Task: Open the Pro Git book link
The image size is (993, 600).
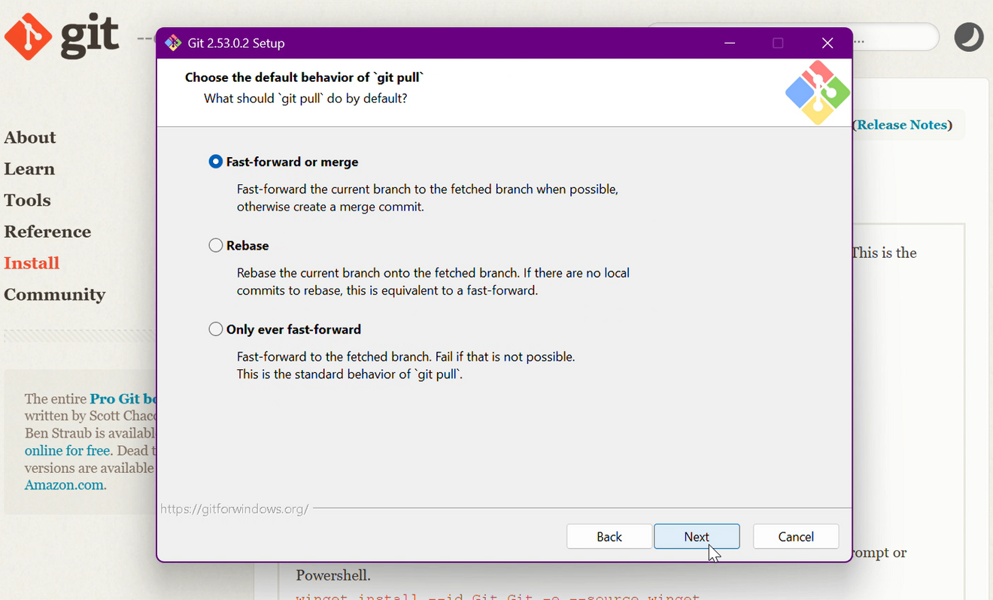Action: point(123,399)
